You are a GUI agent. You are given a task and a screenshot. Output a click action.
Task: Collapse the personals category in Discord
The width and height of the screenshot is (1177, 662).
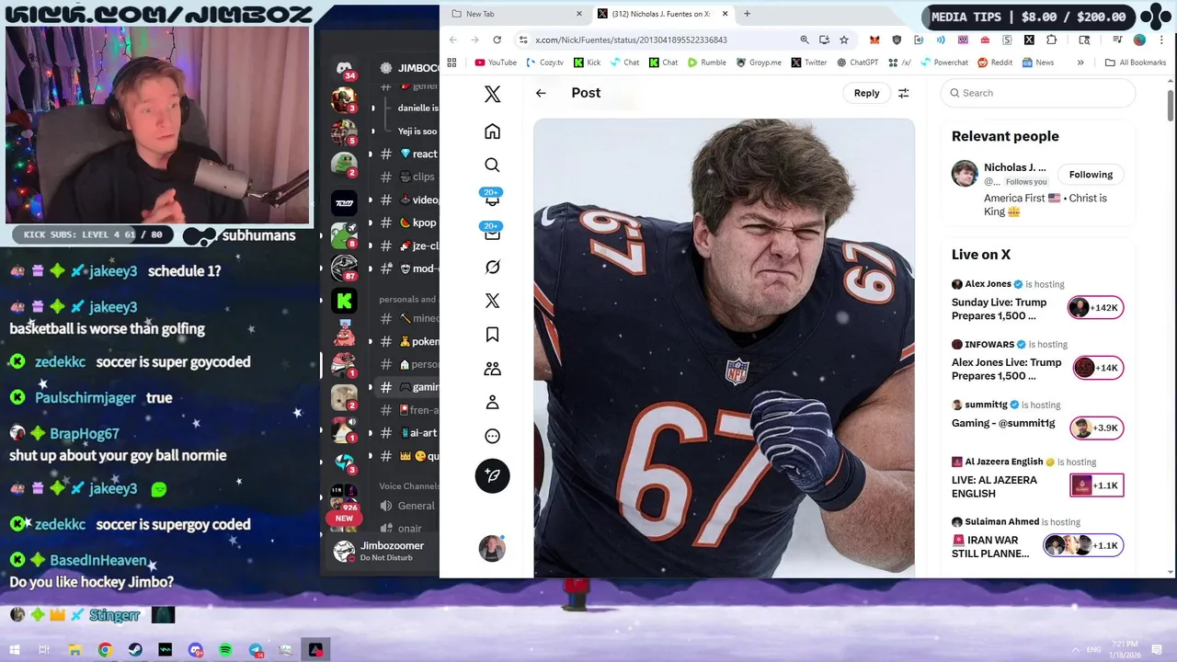click(407, 299)
